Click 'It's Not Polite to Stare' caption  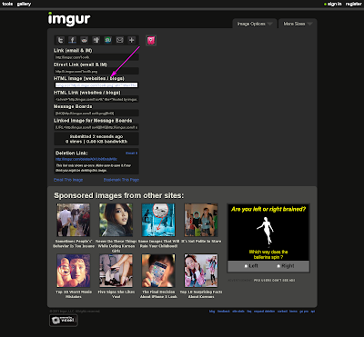(201, 242)
